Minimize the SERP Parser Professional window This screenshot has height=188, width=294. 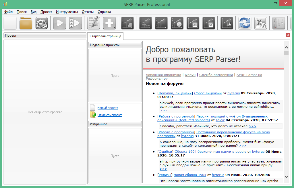pyautogui.click(x=268, y=3)
